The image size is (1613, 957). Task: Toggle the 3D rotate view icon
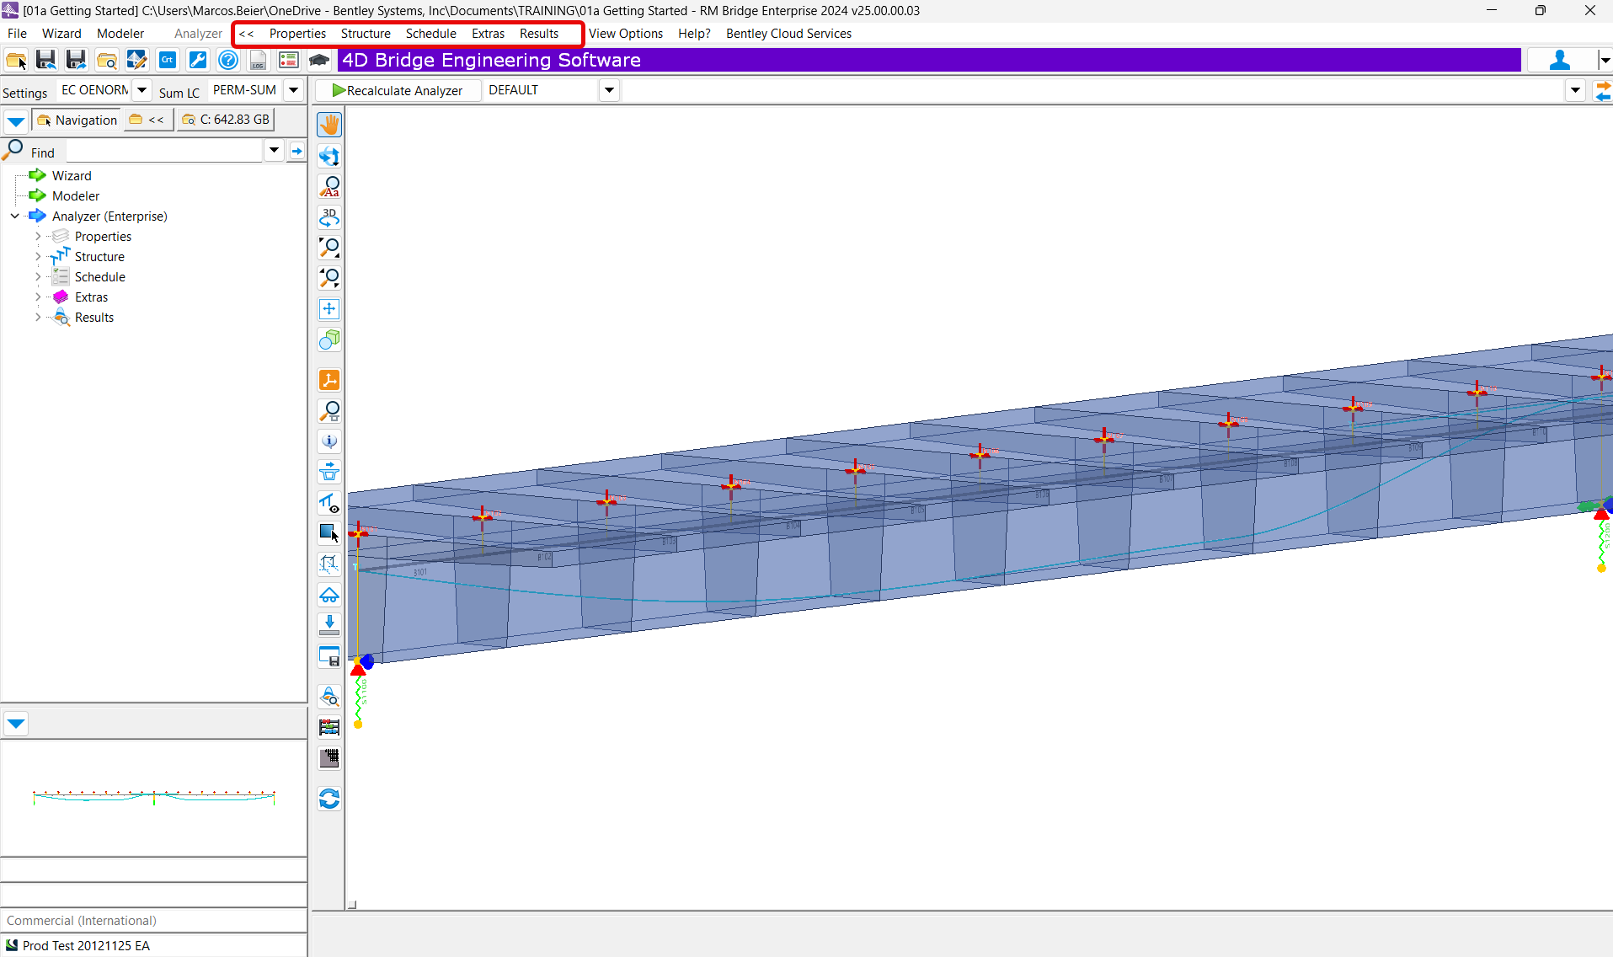(x=329, y=217)
